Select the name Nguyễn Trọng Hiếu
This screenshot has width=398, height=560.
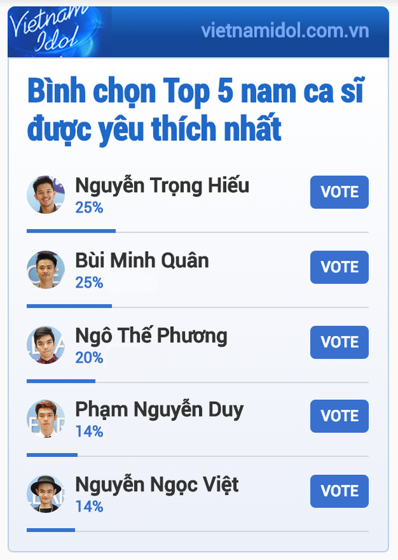click(163, 186)
